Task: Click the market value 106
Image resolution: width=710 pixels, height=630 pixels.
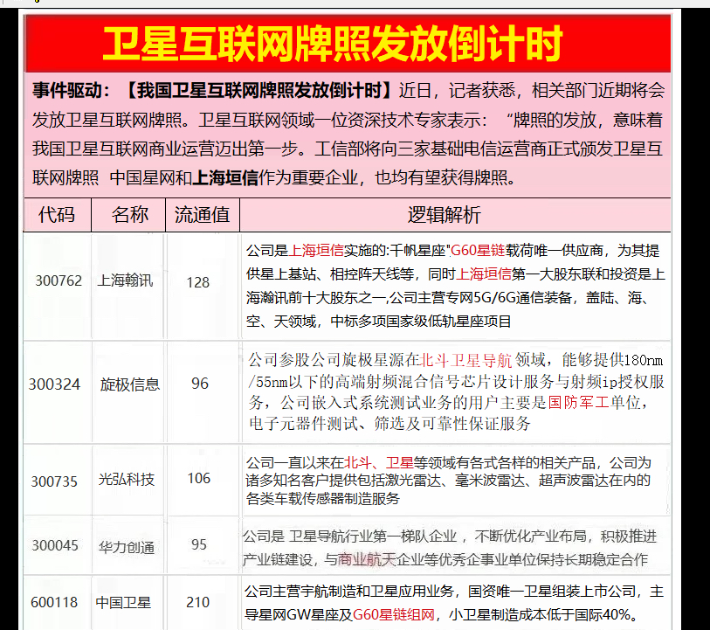Action: pos(199,478)
